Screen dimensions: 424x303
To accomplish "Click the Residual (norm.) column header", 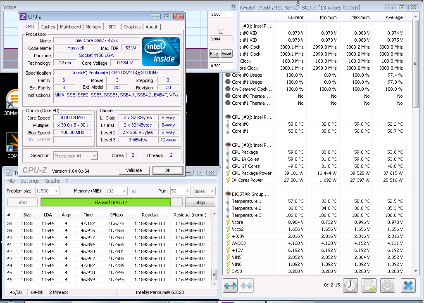I will click(190, 215).
